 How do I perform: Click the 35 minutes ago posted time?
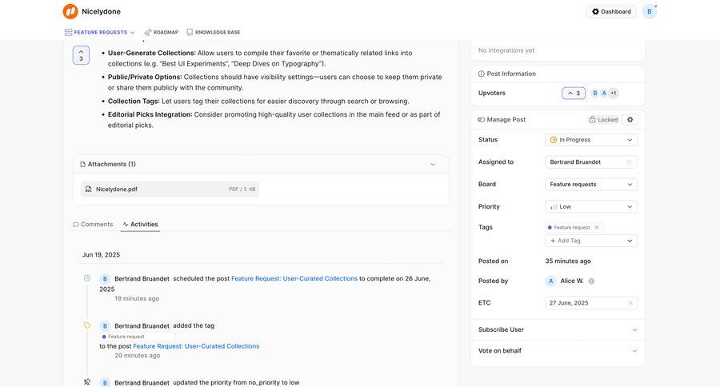pyautogui.click(x=568, y=261)
